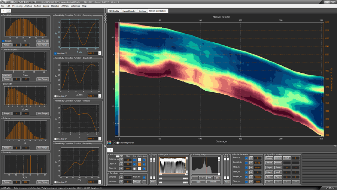Toggle the Smooth checkbox under Permittivity histogram
The image size is (337, 190).
4,41
